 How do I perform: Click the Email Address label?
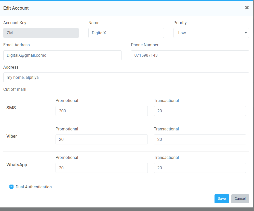(17, 45)
